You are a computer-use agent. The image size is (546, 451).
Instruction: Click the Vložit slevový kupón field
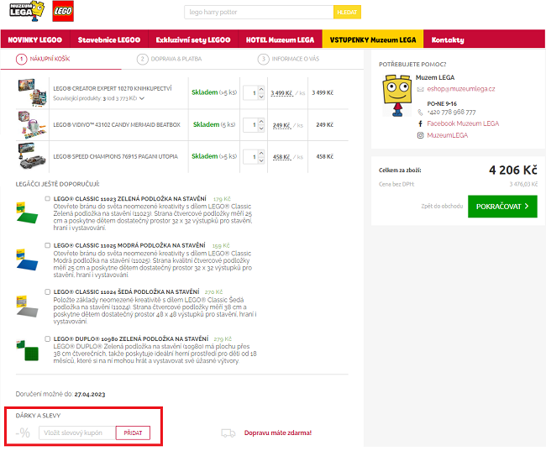tap(77, 433)
